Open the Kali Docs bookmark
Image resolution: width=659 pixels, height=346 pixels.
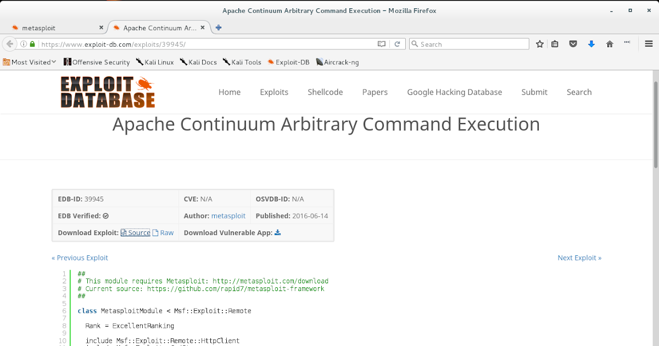(198, 62)
